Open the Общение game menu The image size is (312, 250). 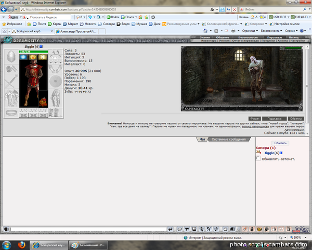[x=223, y=37]
